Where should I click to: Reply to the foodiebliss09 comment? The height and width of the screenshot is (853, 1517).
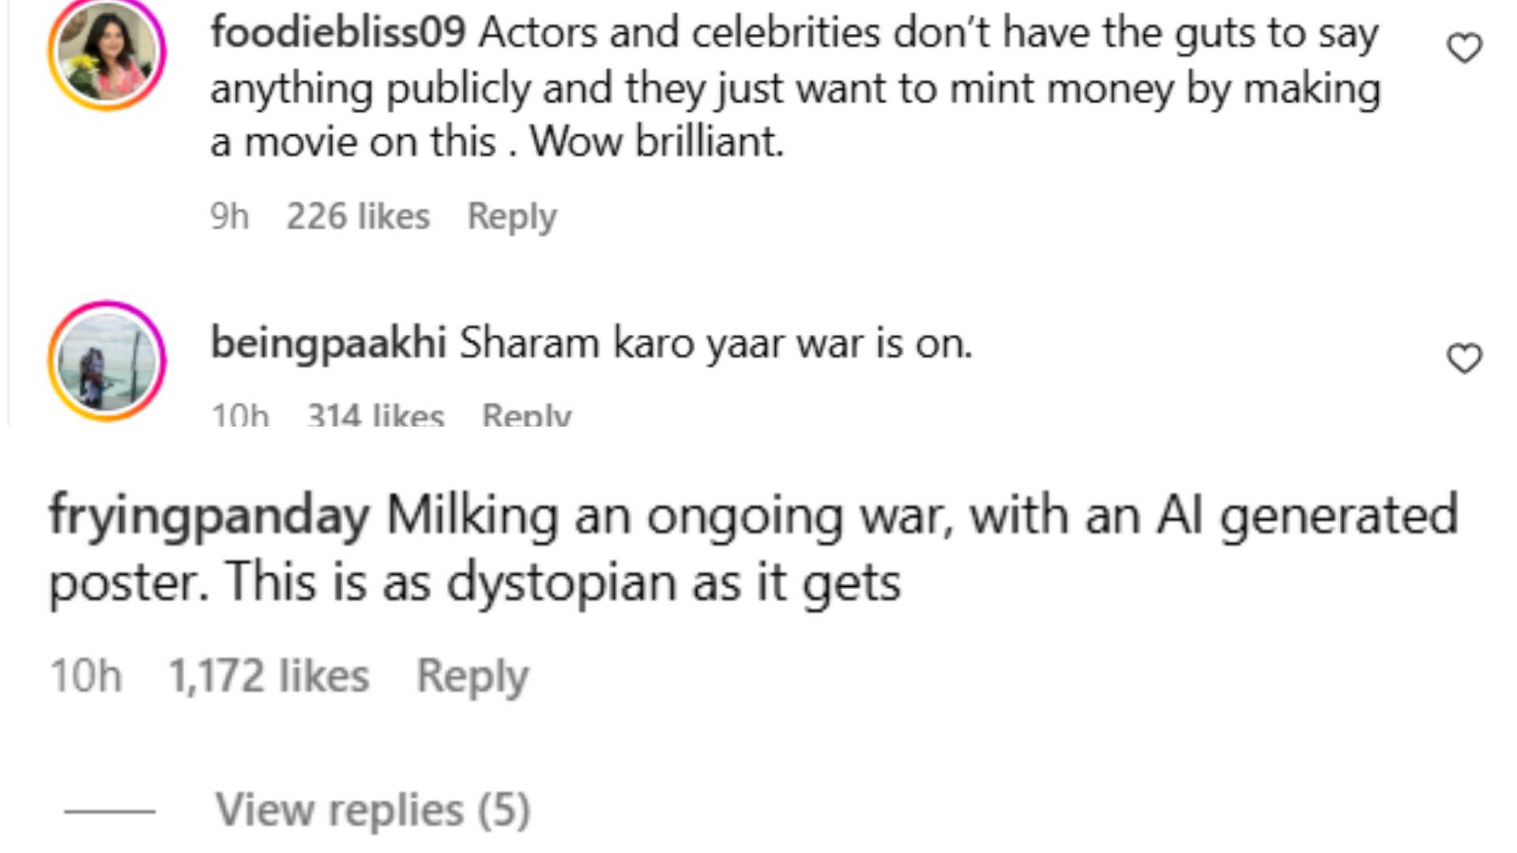click(512, 216)
